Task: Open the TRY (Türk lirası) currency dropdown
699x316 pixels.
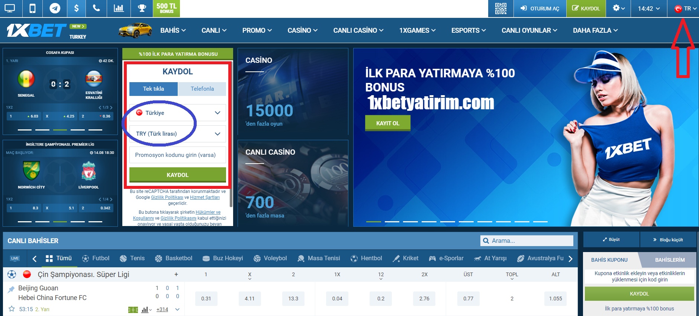Action: coord(178,134)
